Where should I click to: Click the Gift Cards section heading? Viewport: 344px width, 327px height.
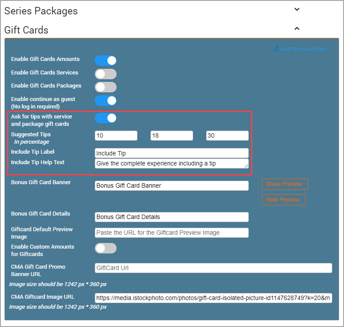[27, 30]
